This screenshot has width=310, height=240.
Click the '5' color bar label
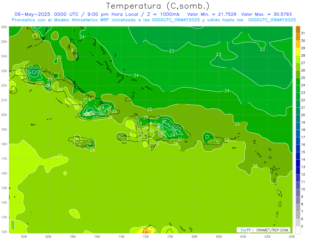click(x=302, y=226)
